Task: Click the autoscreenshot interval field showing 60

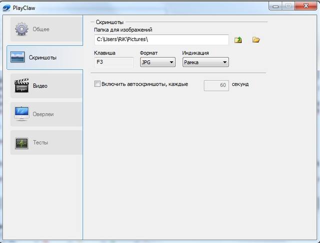Action: pos(216,85)
